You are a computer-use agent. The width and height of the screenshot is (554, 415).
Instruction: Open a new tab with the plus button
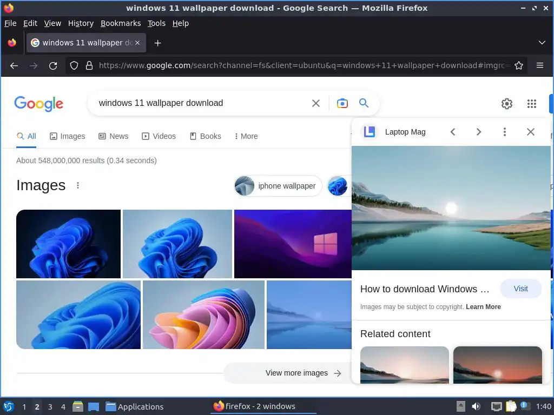pyautogui.click(x=157, y=43)
